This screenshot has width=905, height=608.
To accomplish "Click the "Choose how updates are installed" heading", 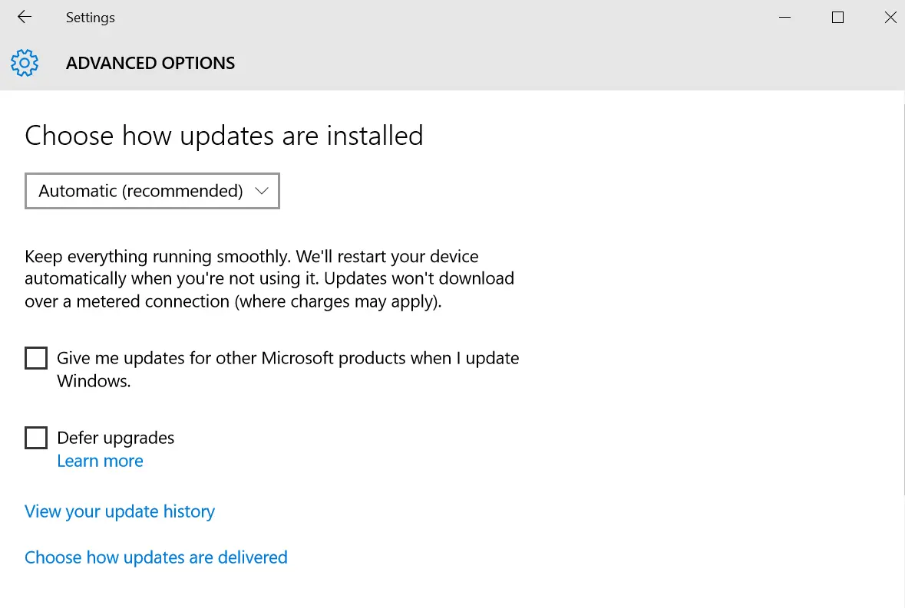I will [224, 136].
